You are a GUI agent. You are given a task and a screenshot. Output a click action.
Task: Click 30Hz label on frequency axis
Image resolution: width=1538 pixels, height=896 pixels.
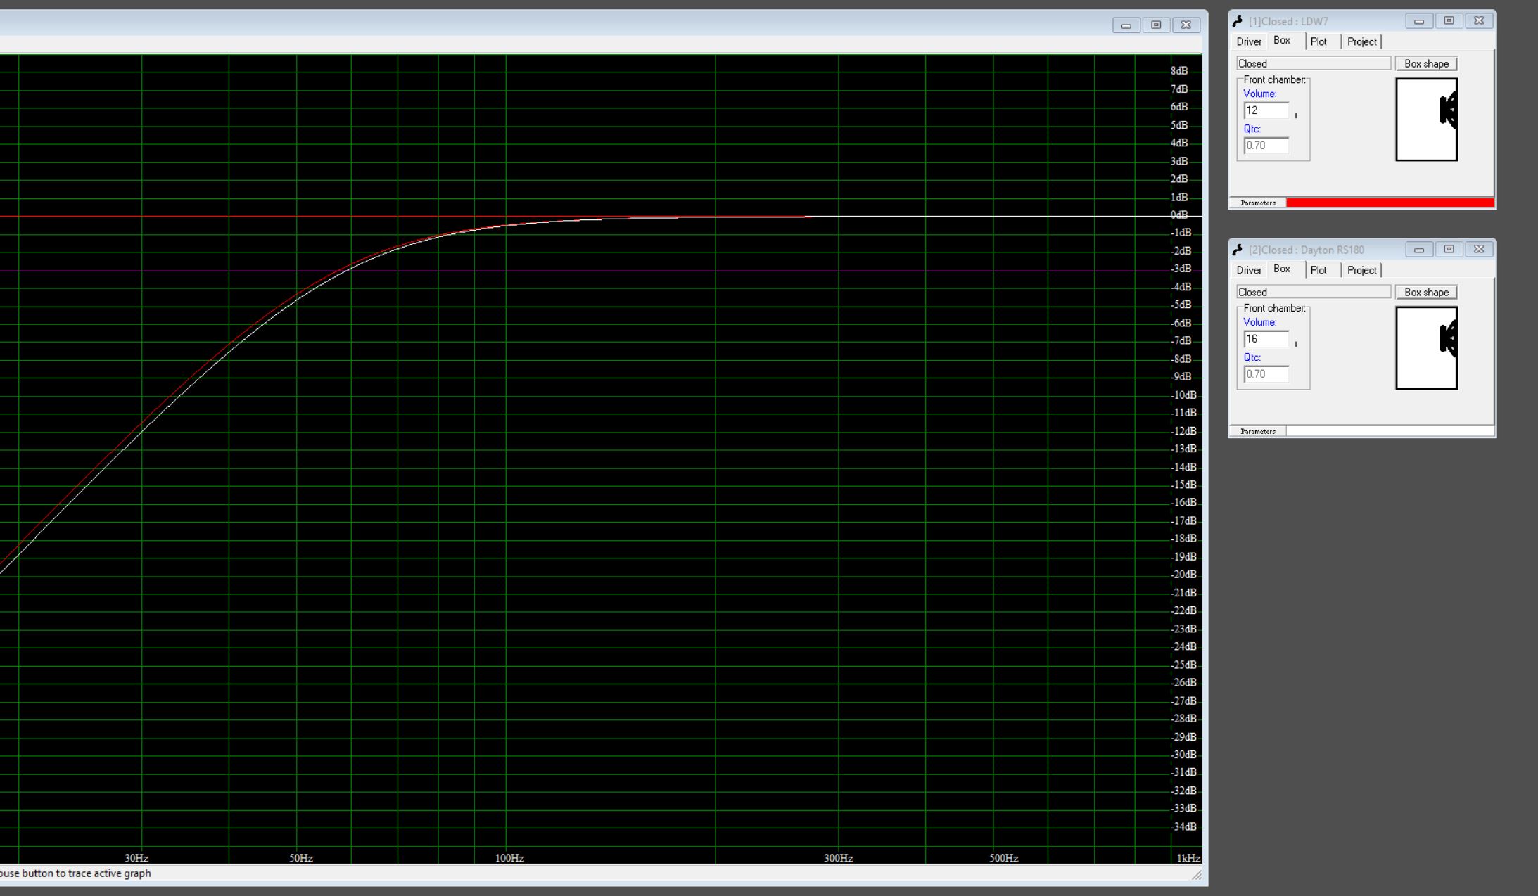coord(136,858)
